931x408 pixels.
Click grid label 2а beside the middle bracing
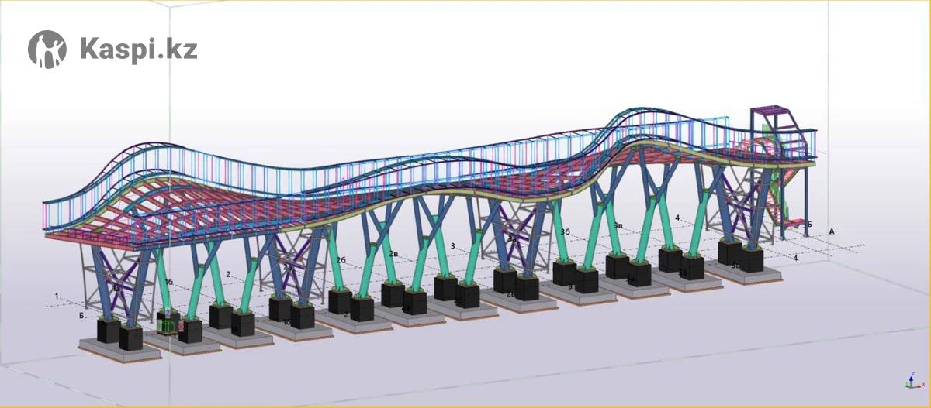pyautogui.click(x=288, y=266)
